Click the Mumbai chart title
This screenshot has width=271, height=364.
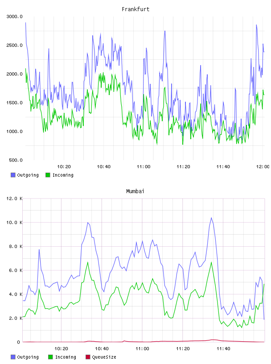tap(135, 191)
